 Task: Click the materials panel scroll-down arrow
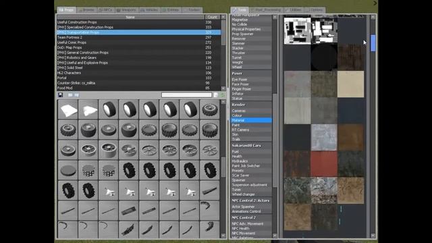point(373,236)
